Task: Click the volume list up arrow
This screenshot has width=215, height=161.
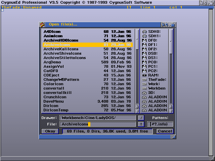Action: [171, 107]
